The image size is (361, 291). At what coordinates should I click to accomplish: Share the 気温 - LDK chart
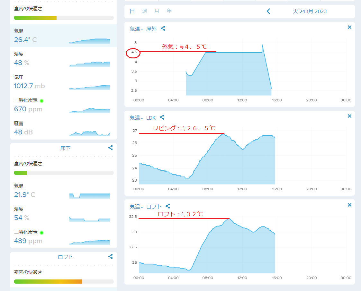162,117
